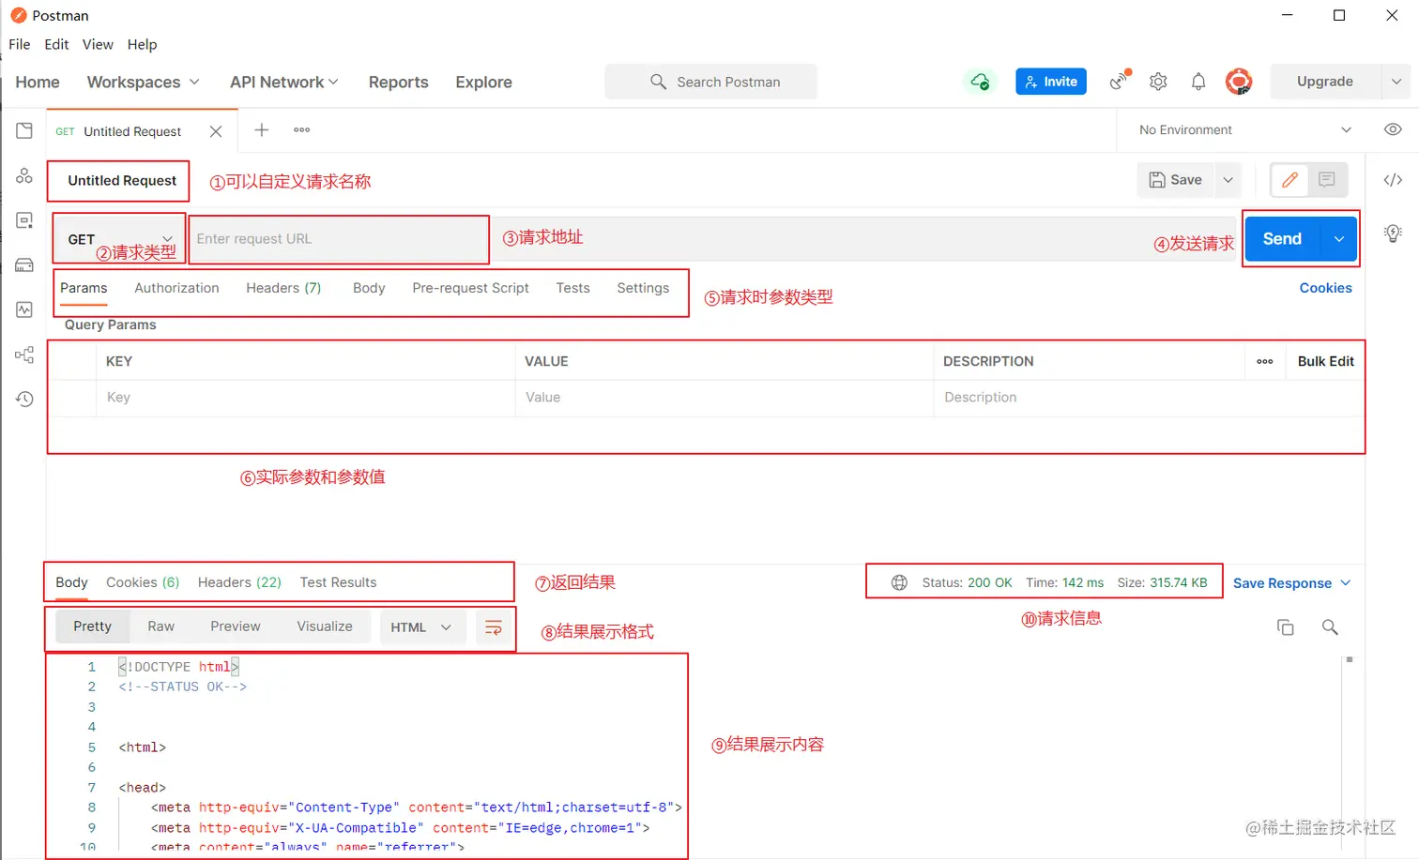
Task: Open the notifications bell icon
Action: click(x=1198, y=82)
